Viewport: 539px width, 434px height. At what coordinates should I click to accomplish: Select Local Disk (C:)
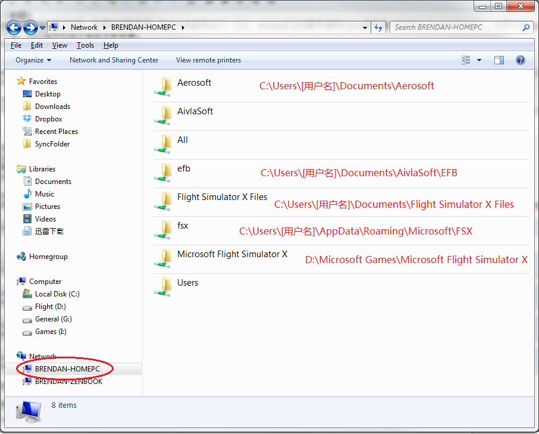pyautogui.click(x=57, y=294)
